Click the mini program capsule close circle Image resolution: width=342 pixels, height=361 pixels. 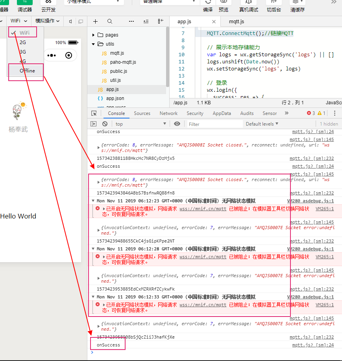68,55
